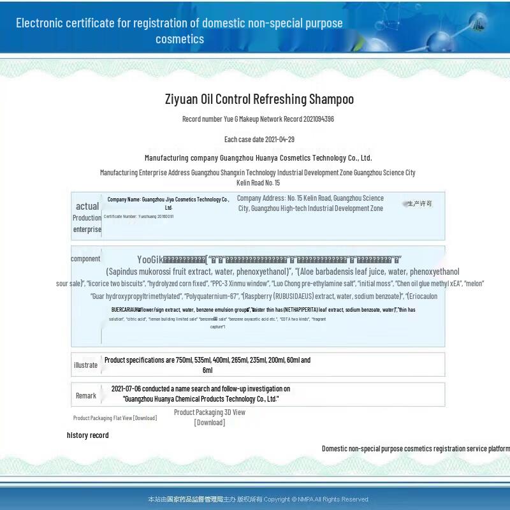510x510 pixels.
Task: Click the actual Production enterprise label
Action: (x=87, y=217)
